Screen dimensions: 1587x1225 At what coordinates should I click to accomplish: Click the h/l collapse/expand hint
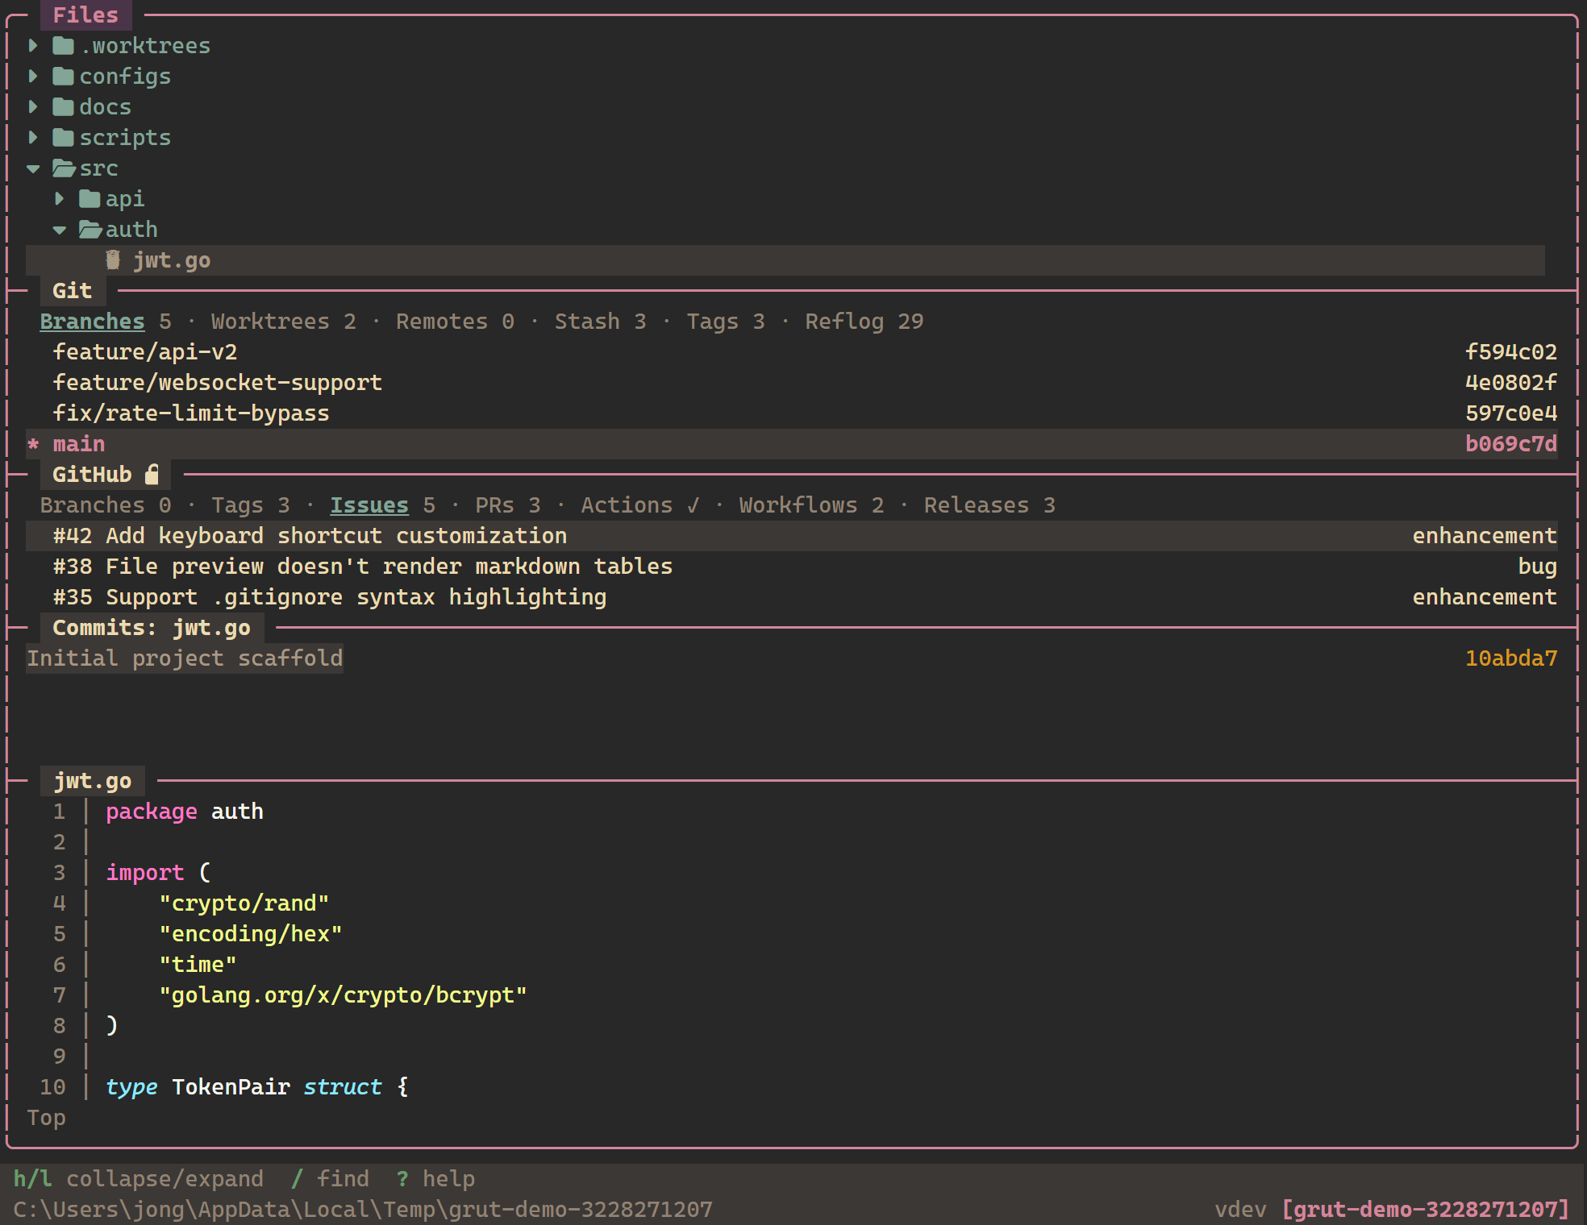pyautogui.click(x=139, y=1179)
